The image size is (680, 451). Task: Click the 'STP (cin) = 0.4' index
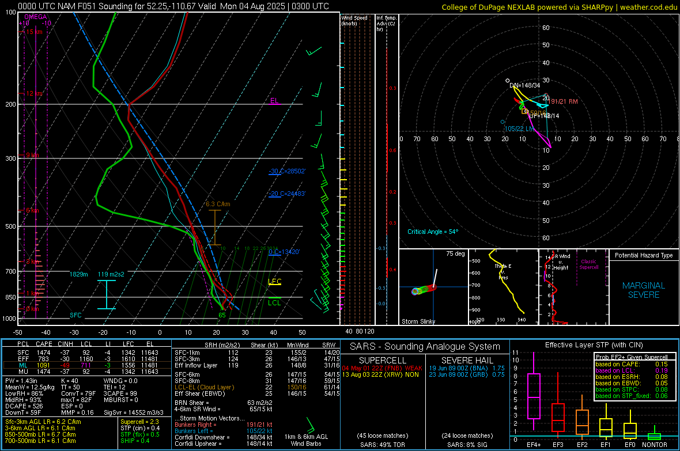140,428
